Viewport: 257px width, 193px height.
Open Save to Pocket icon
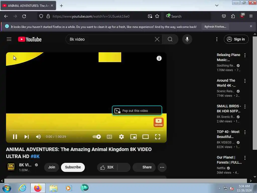tap(224, 16)
